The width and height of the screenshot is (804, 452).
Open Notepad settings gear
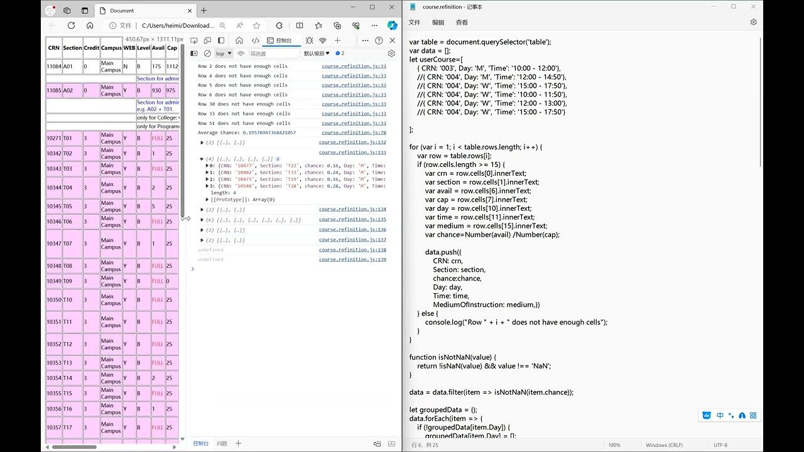(x=754, y=22)
